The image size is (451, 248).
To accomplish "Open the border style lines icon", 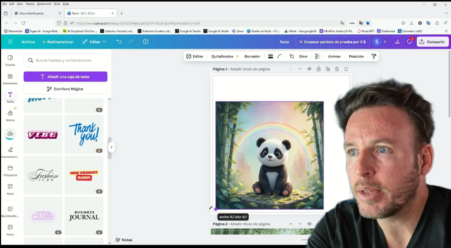I will (270, 56).
